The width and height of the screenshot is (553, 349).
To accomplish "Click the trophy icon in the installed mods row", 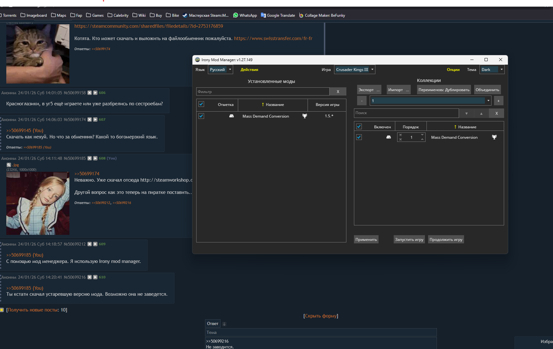I will (x=304, y=116).
